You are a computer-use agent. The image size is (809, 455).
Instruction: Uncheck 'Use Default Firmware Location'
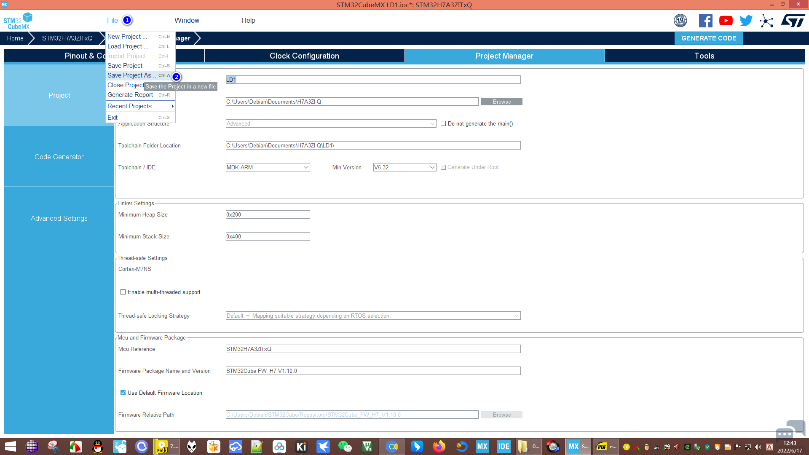(x=123, y=393)
